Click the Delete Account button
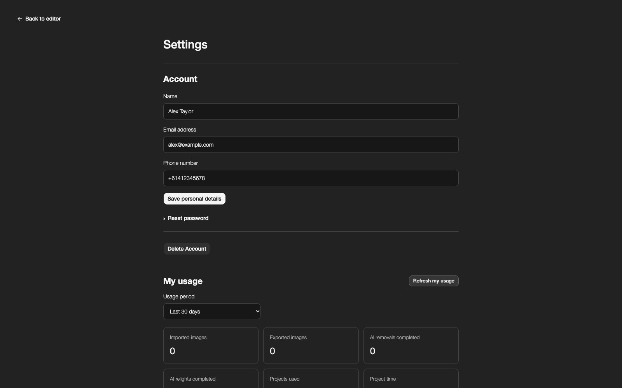 click(187, 249)
